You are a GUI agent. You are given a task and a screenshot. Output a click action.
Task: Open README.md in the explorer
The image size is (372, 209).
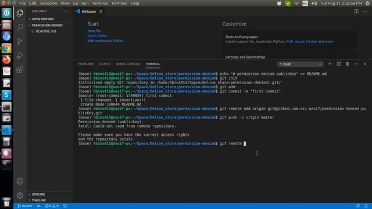45,31
